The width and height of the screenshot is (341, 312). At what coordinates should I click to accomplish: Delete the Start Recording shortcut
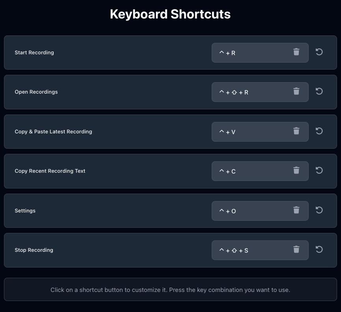click(296, 52)
